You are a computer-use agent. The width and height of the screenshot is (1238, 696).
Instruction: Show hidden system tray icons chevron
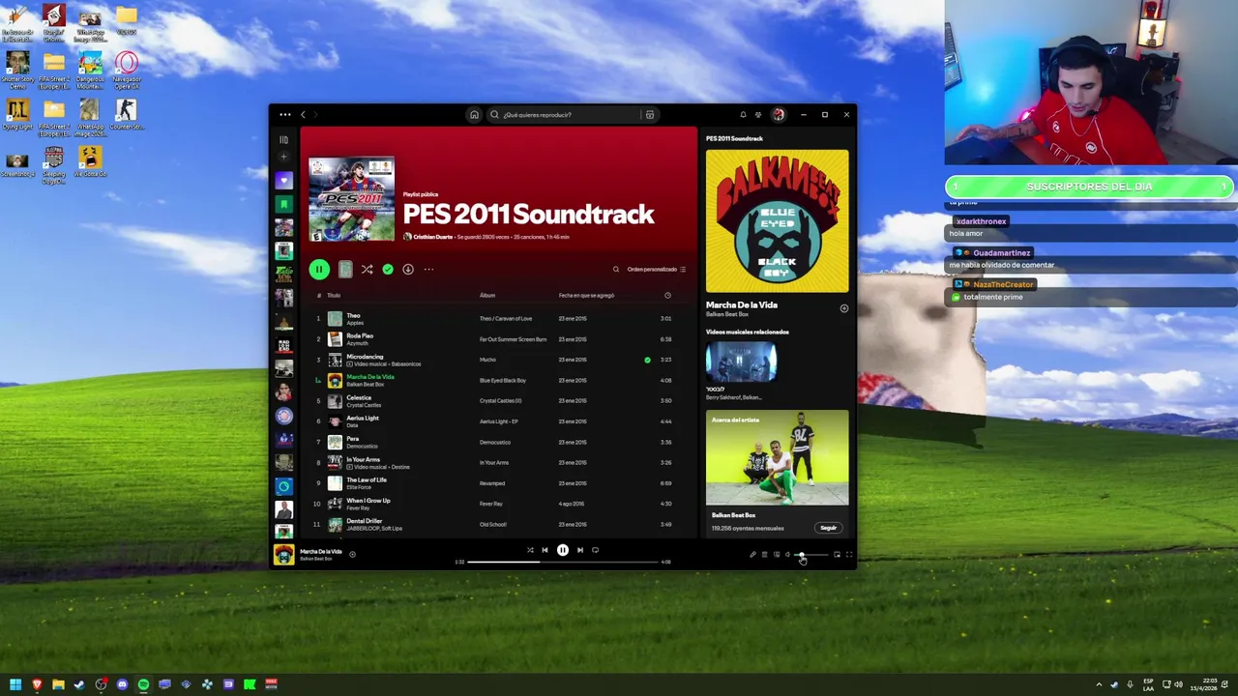click(1099, 684)
